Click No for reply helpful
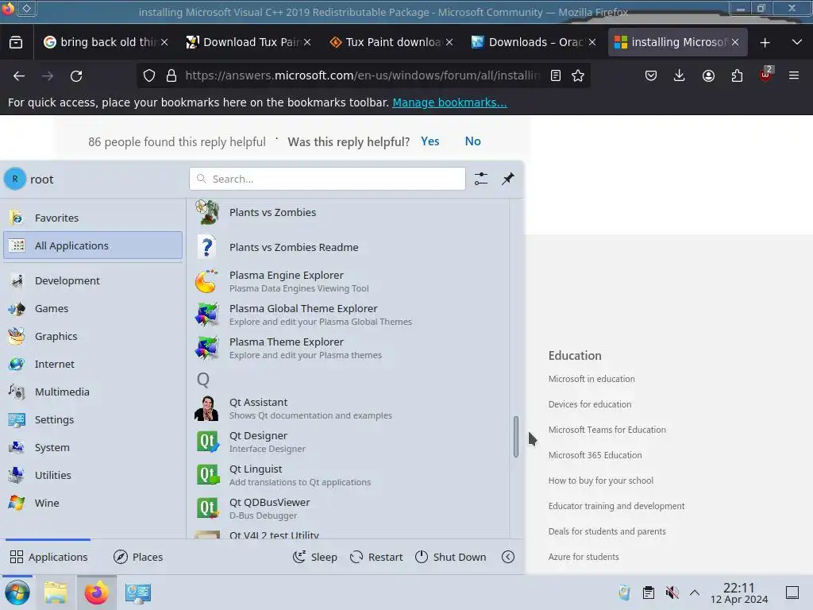 pos(472,141)
